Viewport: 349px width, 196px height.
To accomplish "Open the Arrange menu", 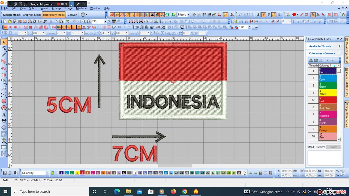I will point(56,8).
